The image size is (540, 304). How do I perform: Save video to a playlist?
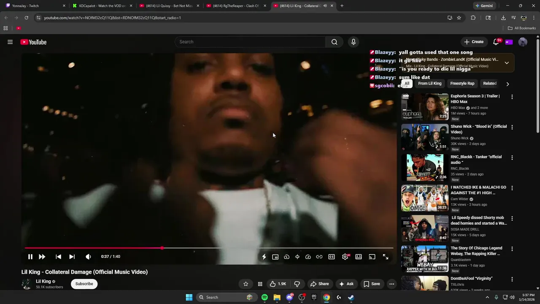click(x=372, y=284)
